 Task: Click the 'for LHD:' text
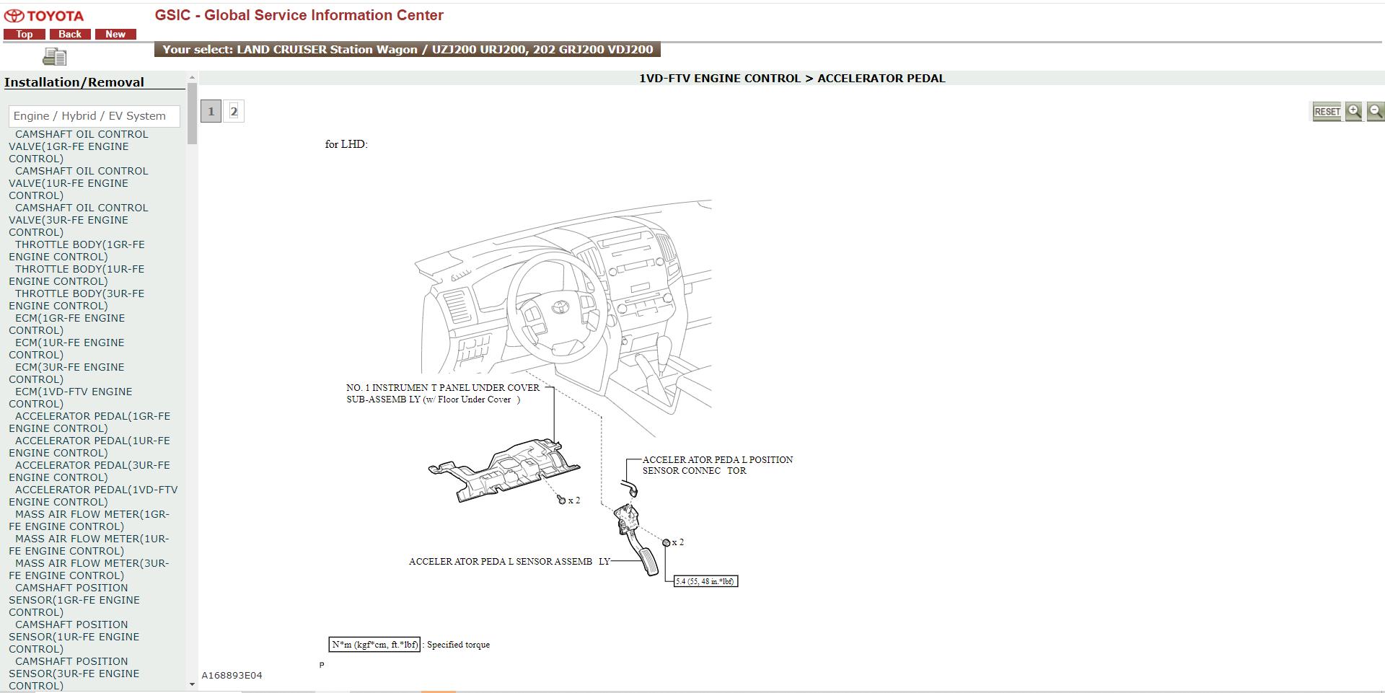click(x=346, y=144)
